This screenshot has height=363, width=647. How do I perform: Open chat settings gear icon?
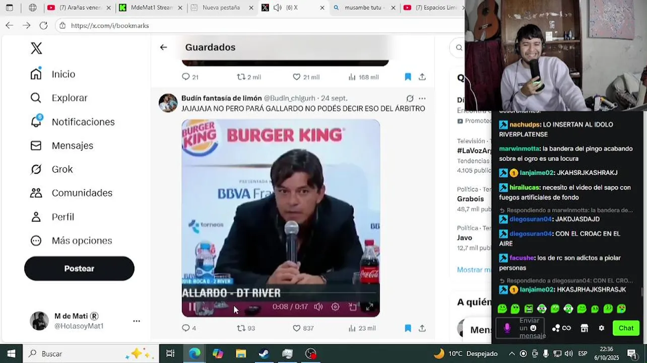[x=601, y=328]
